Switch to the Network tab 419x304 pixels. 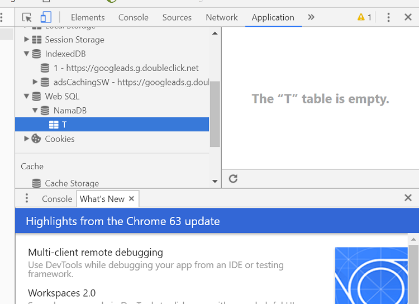pos(222,17)
